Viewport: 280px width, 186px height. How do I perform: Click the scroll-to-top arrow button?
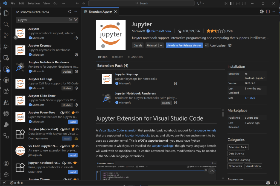click(212, 171)
